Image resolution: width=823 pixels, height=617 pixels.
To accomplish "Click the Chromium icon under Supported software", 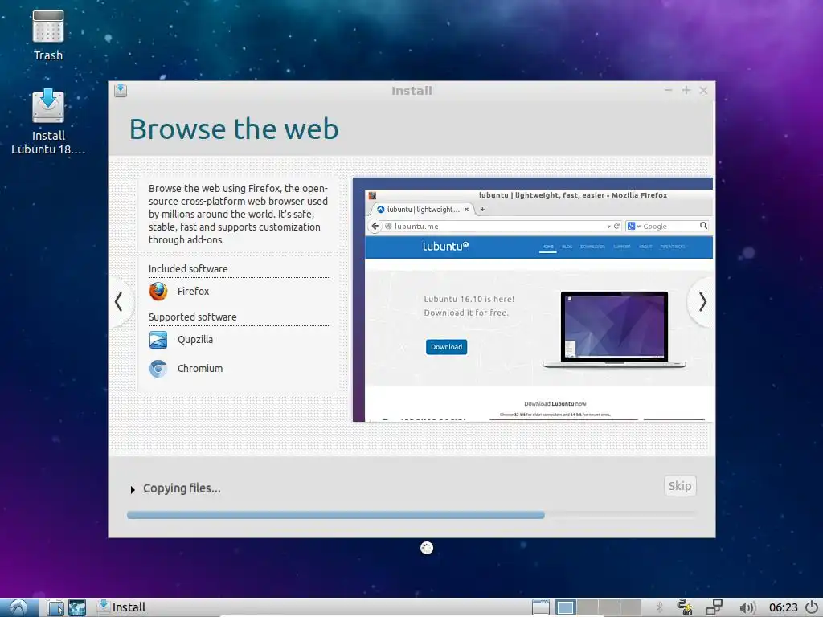I will 158,369.
